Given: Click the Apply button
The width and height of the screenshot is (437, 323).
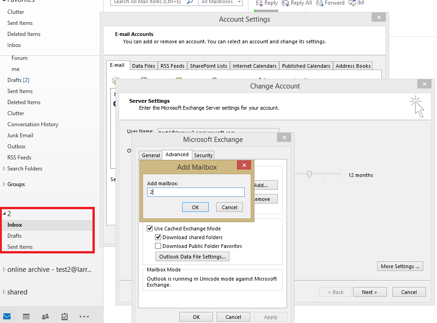Looking at the screenshot, I should [x=270, y=317].
